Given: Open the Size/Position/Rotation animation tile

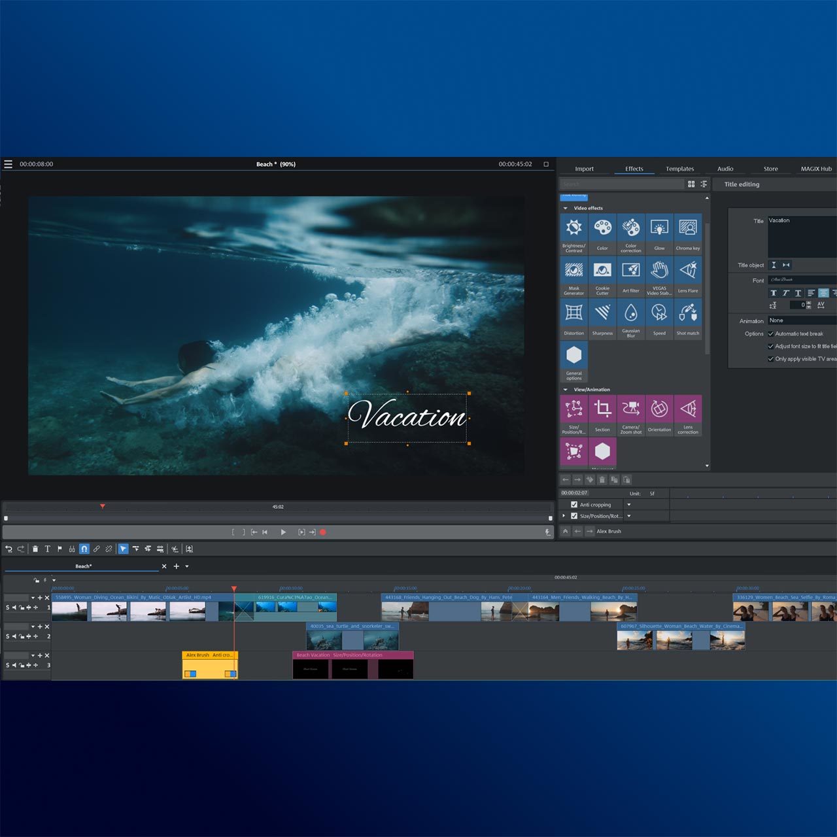Looking at the screenshot, I should [573, 415].
